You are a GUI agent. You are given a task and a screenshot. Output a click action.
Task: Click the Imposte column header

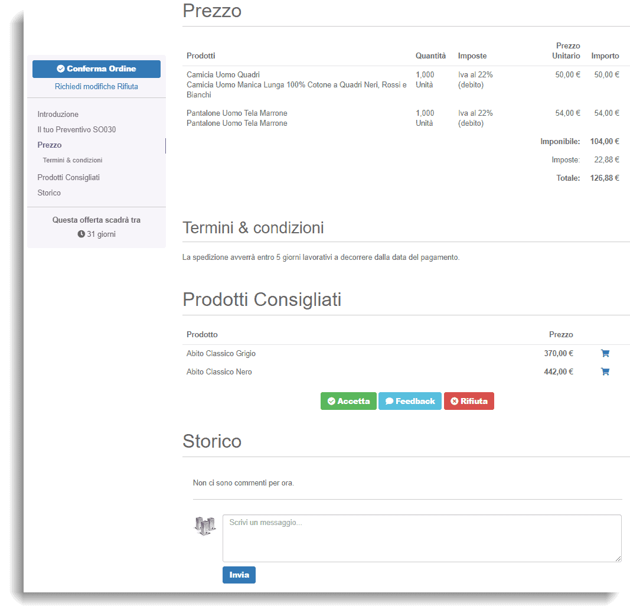point(472,56)
